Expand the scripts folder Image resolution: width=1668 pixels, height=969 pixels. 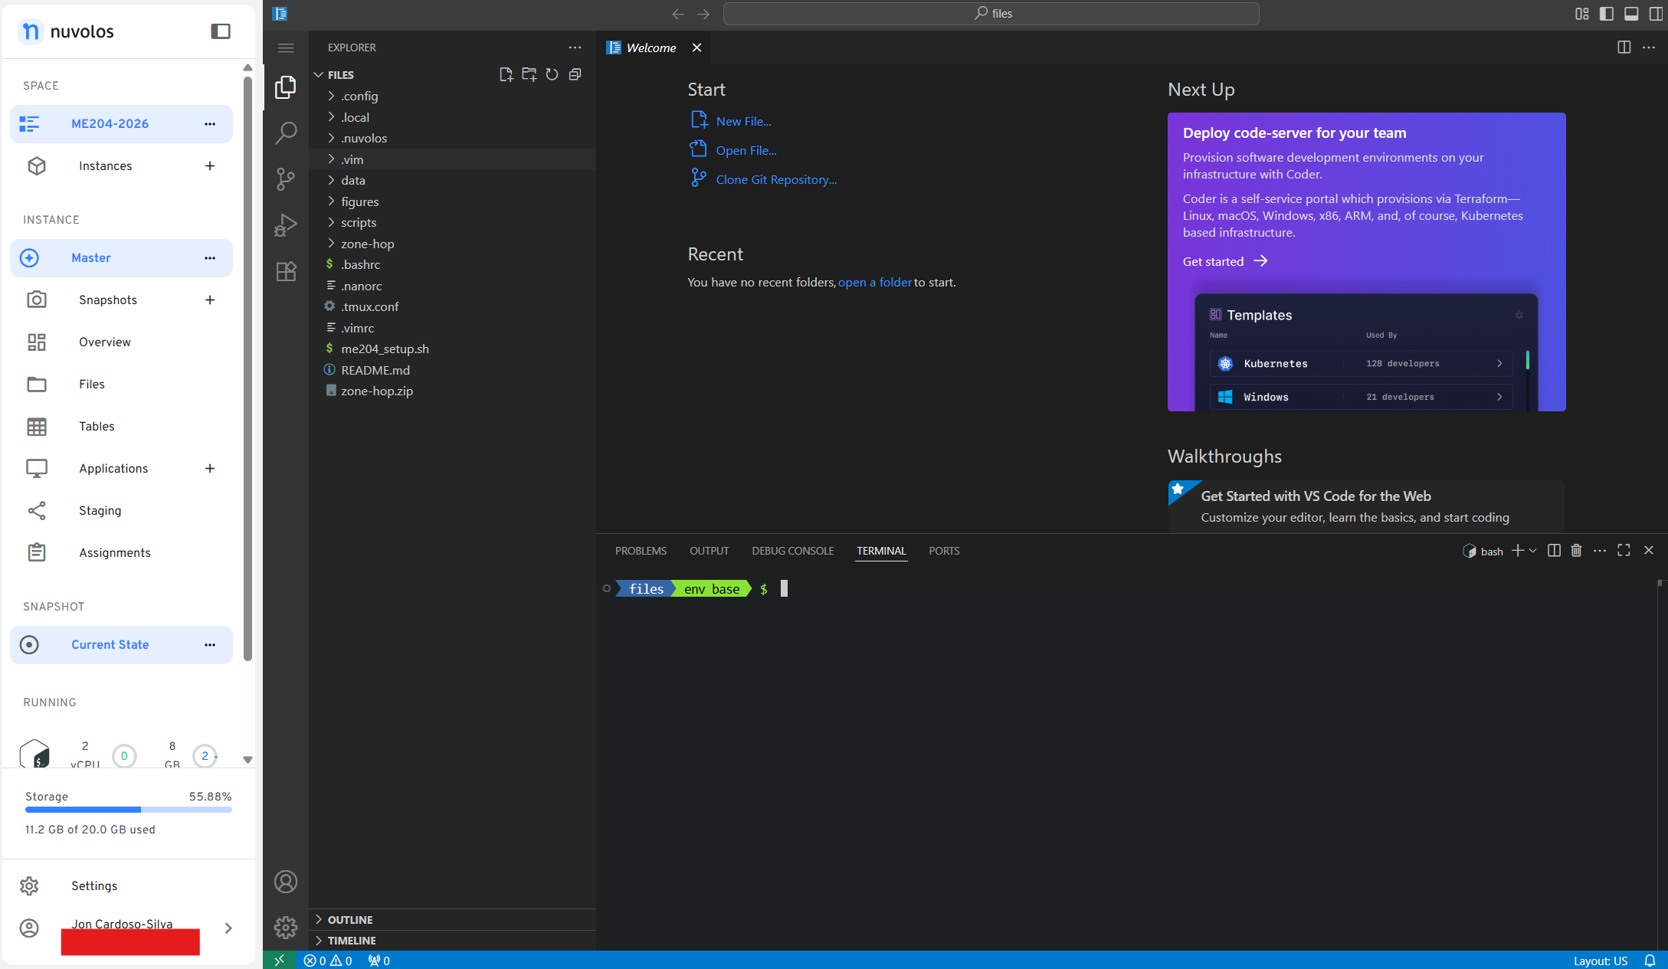452,222
